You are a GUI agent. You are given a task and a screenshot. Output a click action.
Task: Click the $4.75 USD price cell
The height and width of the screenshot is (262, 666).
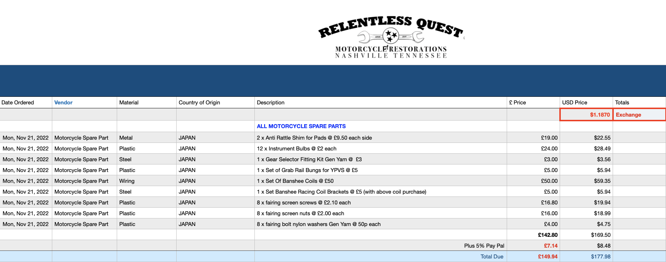point(586,224)
